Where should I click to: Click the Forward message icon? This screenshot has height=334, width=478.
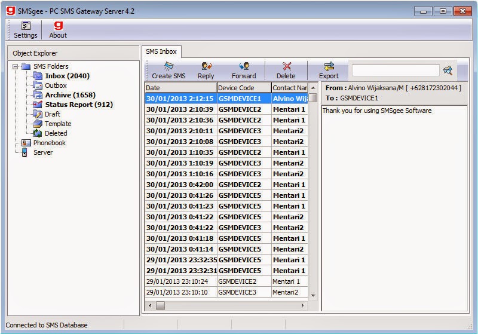pos(244,66)
